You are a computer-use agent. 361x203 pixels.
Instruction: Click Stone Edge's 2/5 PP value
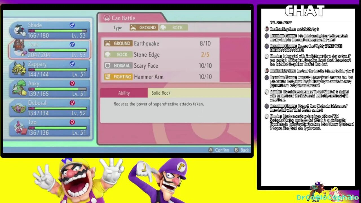point(205,54)
